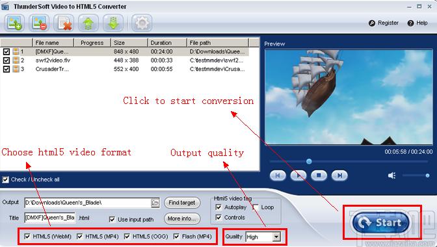Click the D:\Downloads\Quee... file path cell
This screenshot has width=437, height=247.
point(217,51)
